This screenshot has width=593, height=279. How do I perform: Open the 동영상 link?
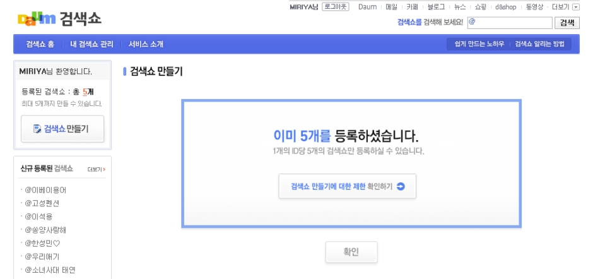pos(534,7)
